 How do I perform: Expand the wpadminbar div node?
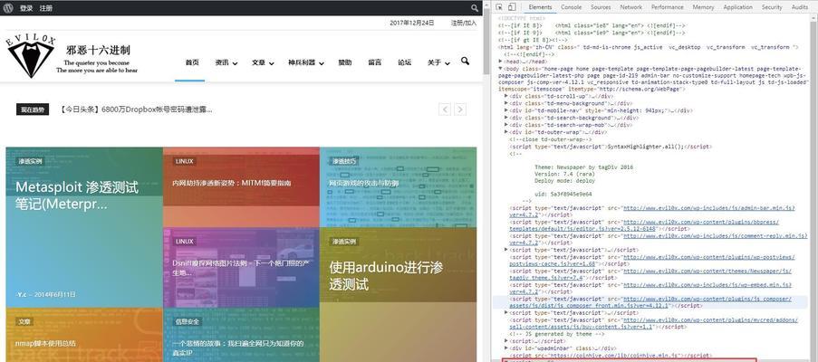click(x=506, y=348)
